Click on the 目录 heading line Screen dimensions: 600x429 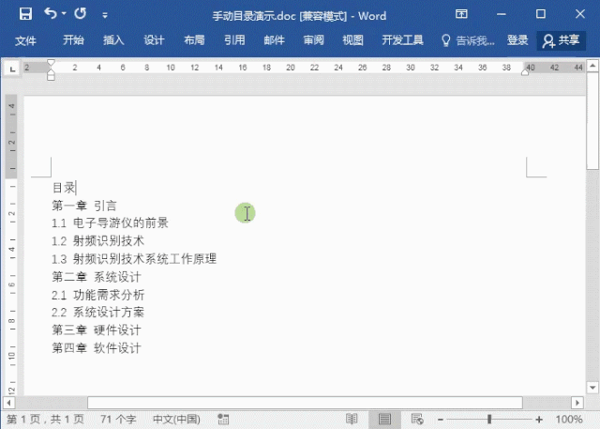pos(64,188)
